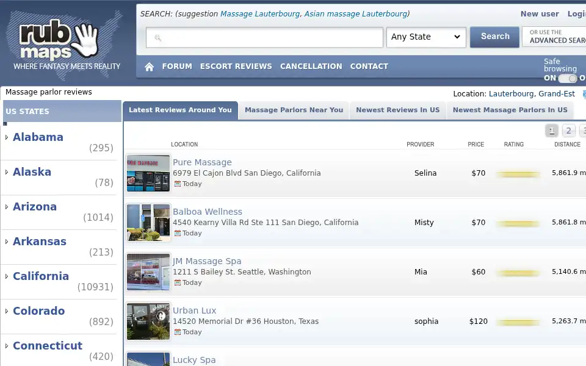Open ESCORT REVIEWS in the navigation
Viewport: 586px width, 366px height.
(236, 66)
